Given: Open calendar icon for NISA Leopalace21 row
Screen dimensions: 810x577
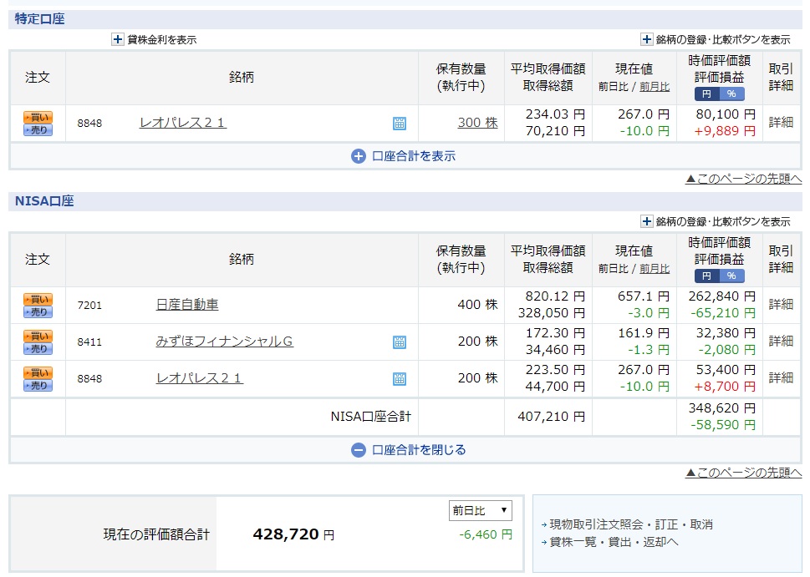Looking at the screenshot, I should click(400, 379).
